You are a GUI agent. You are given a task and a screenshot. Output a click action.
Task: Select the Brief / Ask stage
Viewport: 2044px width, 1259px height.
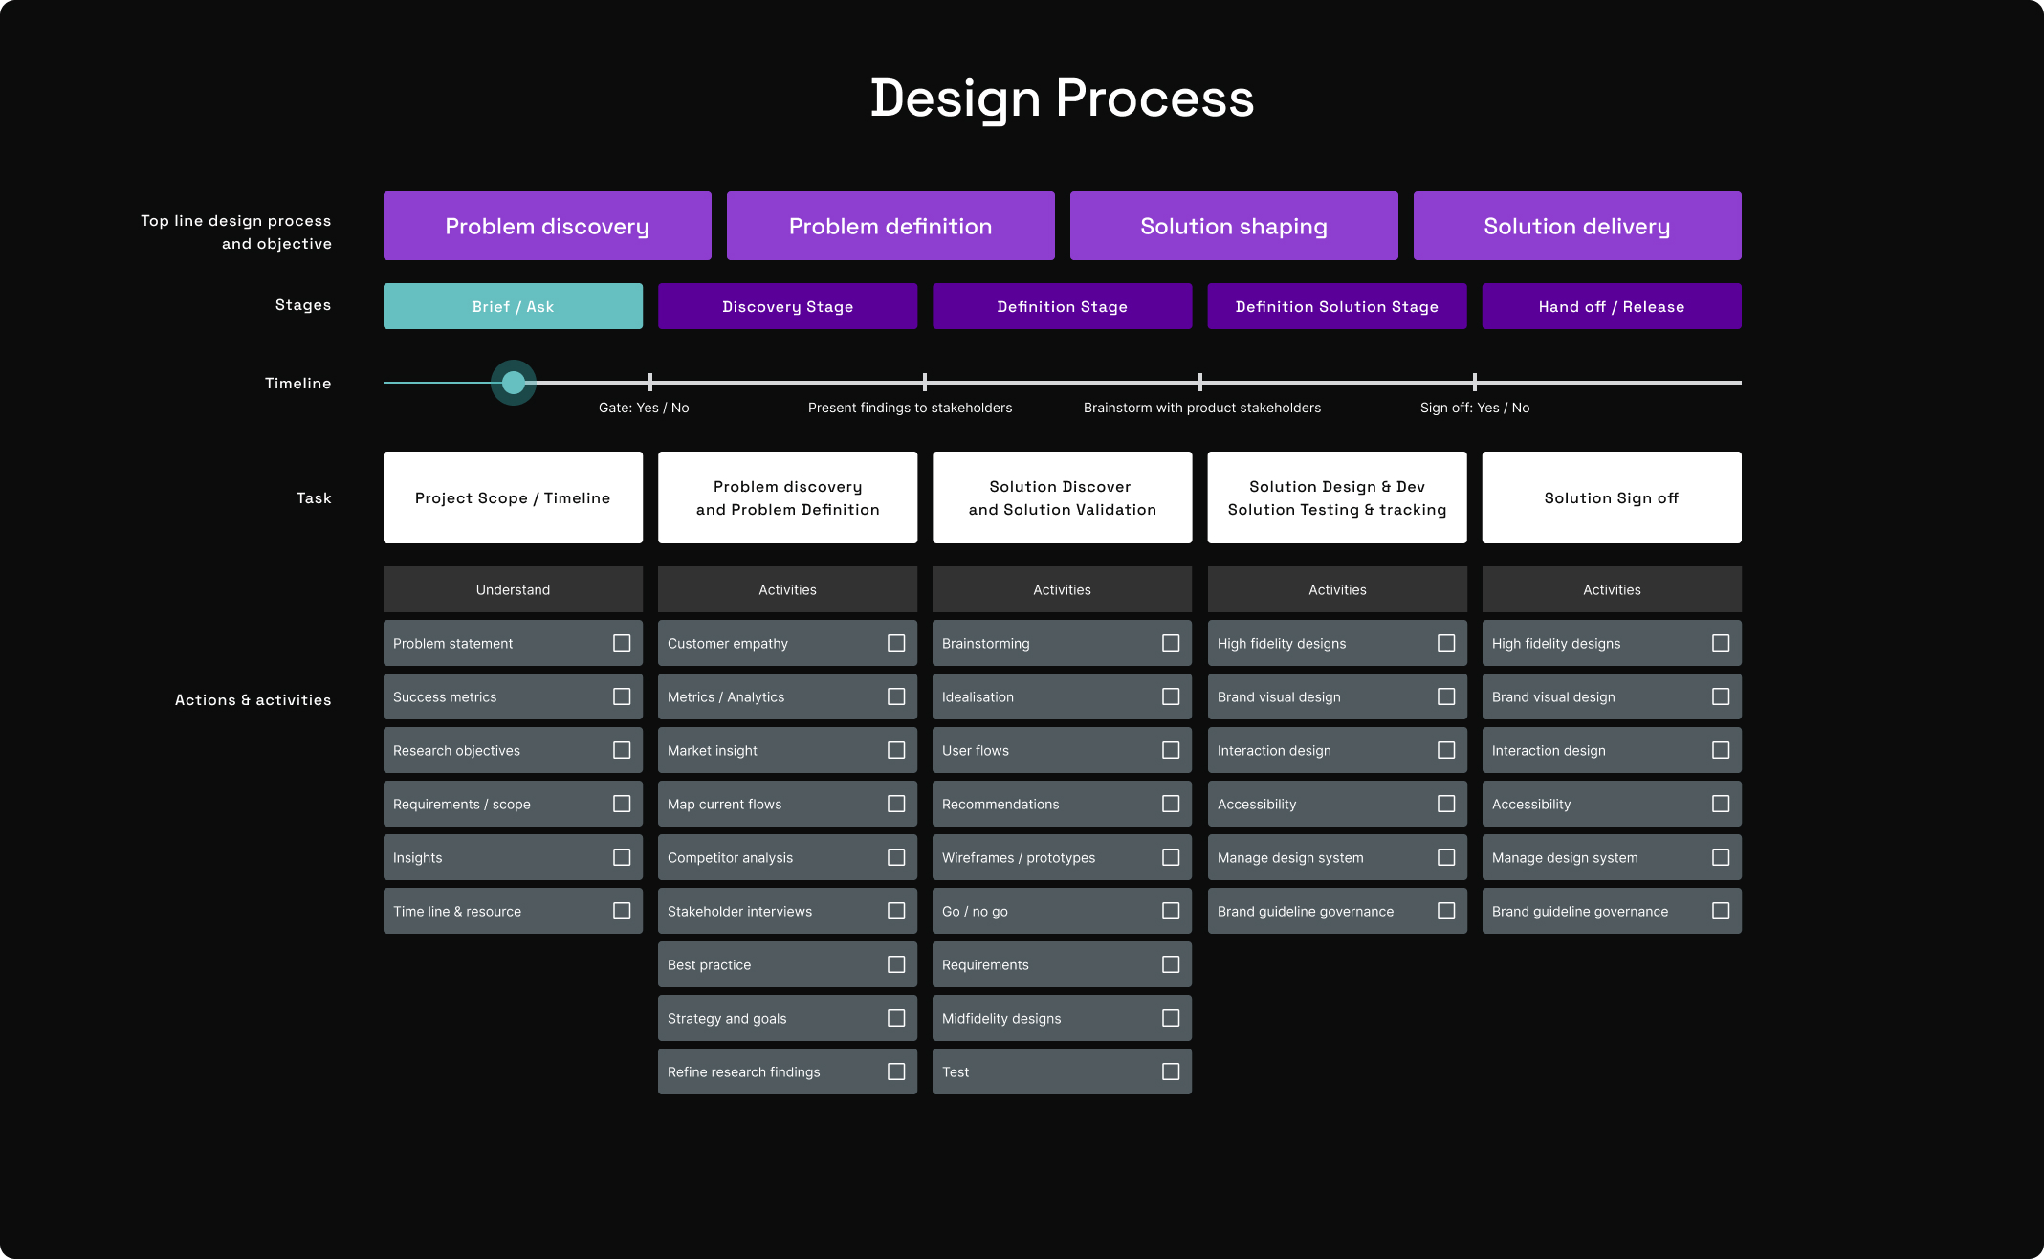[513, 306]
